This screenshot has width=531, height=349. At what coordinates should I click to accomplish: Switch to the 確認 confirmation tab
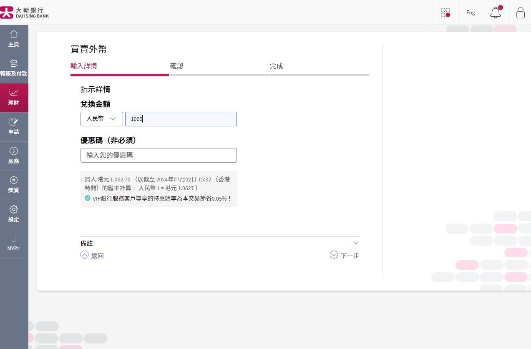point(177,66)
